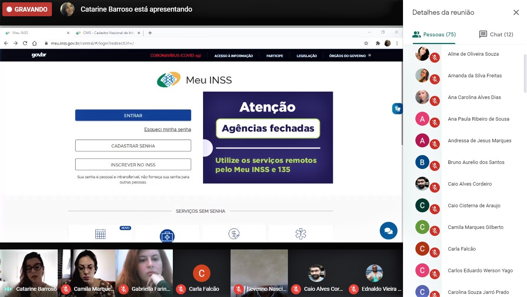Click the muted mic icon beside Bruno Aurelio dos Santos
The width and height of the screenshot is (527, 297).
435,166
